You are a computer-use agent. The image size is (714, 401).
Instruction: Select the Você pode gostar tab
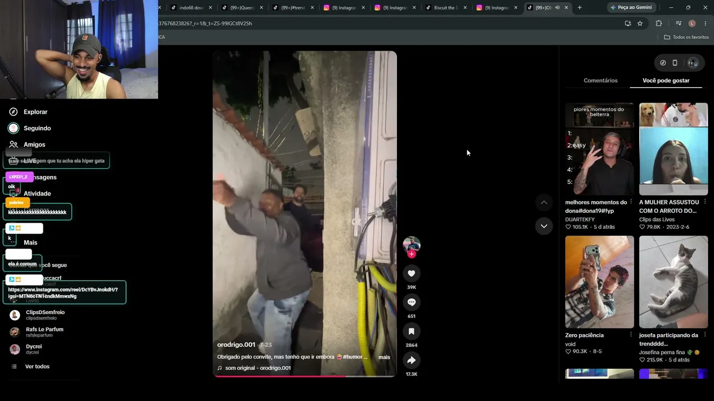pos(666,81)
